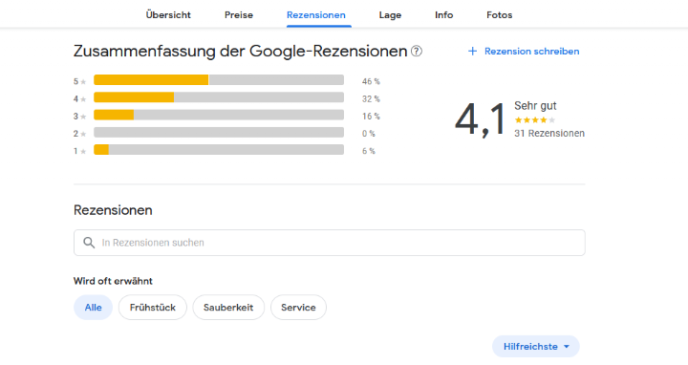Click the Hilfreichste dropdown arrow

click(567, 347)
